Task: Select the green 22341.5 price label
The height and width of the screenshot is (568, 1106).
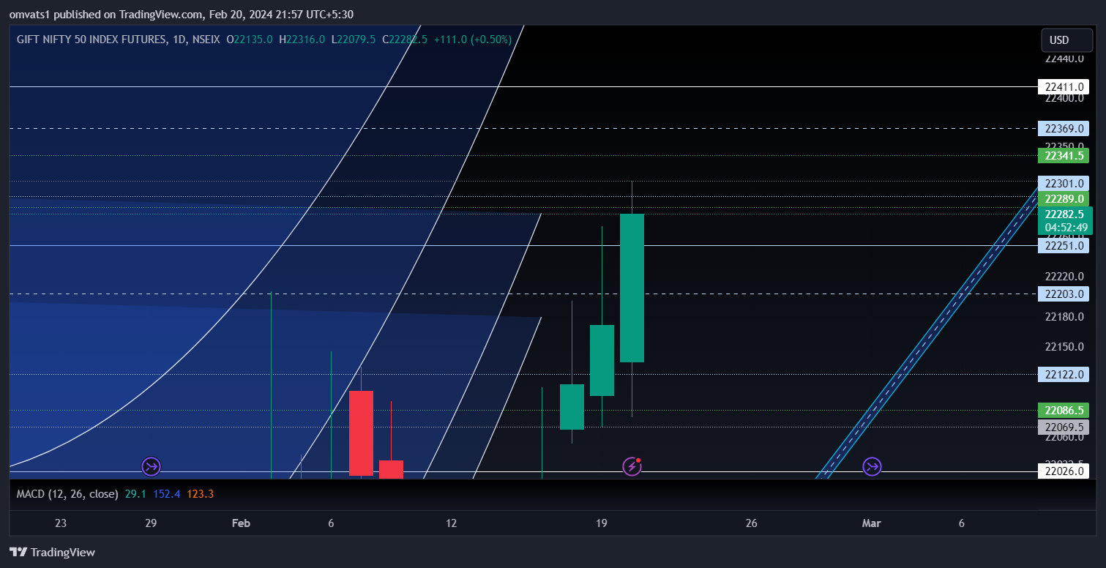Action: pyautogui.click(x=1063, y=155)
